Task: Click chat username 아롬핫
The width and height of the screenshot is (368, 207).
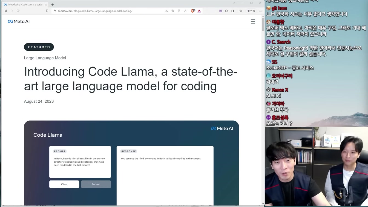Action: pos(278,22)
